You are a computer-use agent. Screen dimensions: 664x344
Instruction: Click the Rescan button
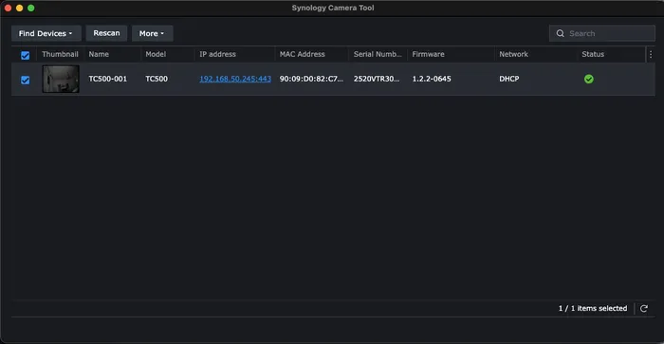[106, 33]
